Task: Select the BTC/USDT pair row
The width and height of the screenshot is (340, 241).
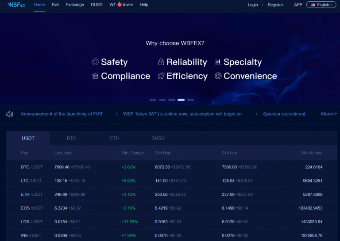Action: (31, 167)
